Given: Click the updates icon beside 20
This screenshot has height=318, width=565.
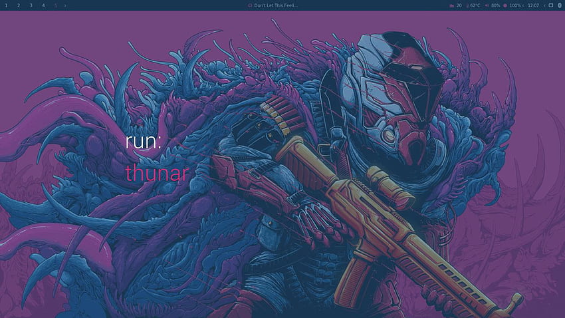Looking at the screenshot, I should pos(451,5).
